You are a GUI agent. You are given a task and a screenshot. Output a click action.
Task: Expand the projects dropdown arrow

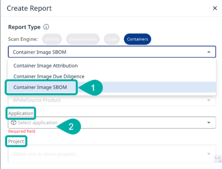pyautogui.click(x=209, y=154)
